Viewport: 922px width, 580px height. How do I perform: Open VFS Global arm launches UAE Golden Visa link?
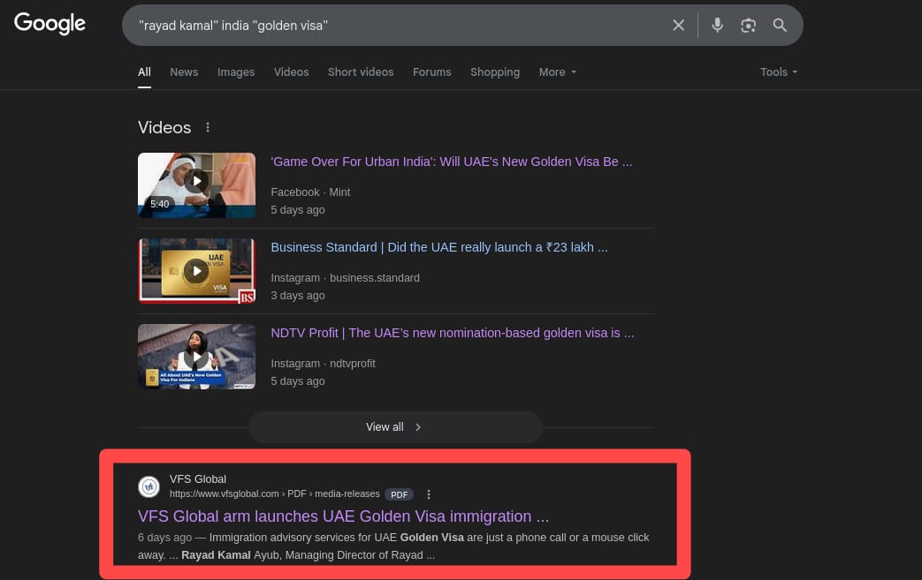343,516
